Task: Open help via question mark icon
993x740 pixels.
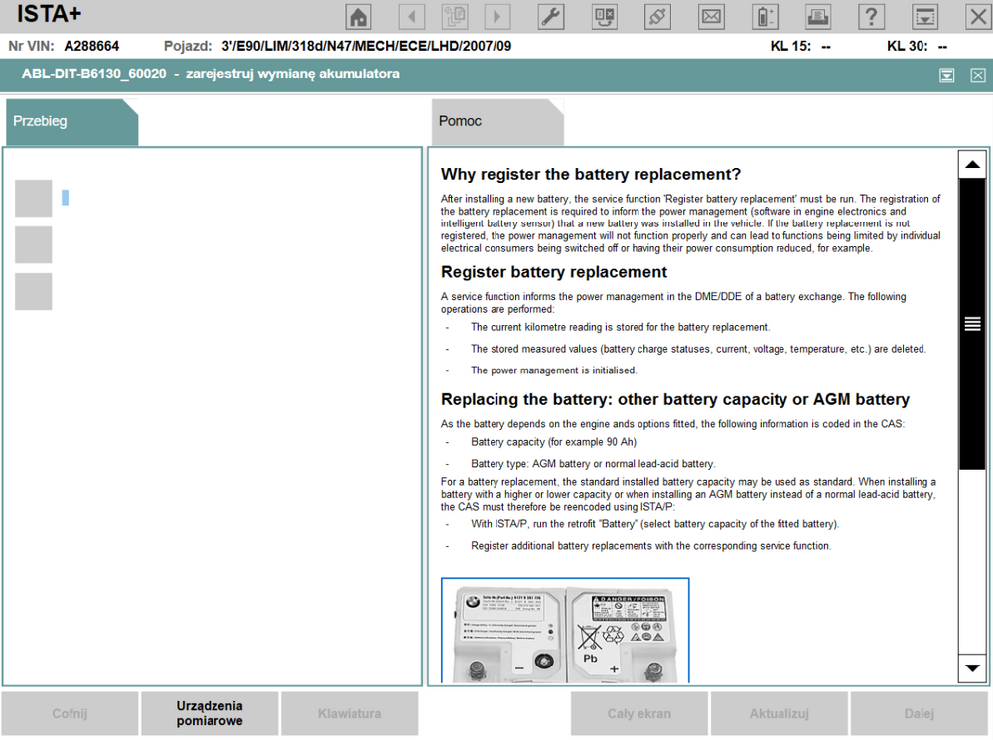Action: 872,16
